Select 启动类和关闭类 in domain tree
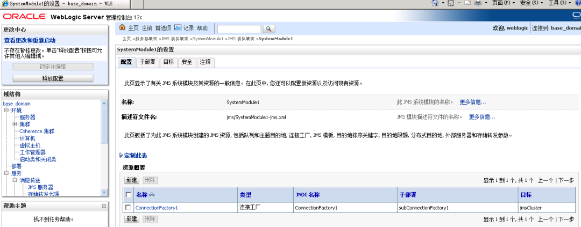This screenshot has width=581, height=227. 38,159
